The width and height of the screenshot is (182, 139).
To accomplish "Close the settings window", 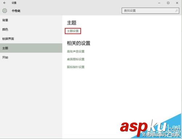I will click(177, 3).
